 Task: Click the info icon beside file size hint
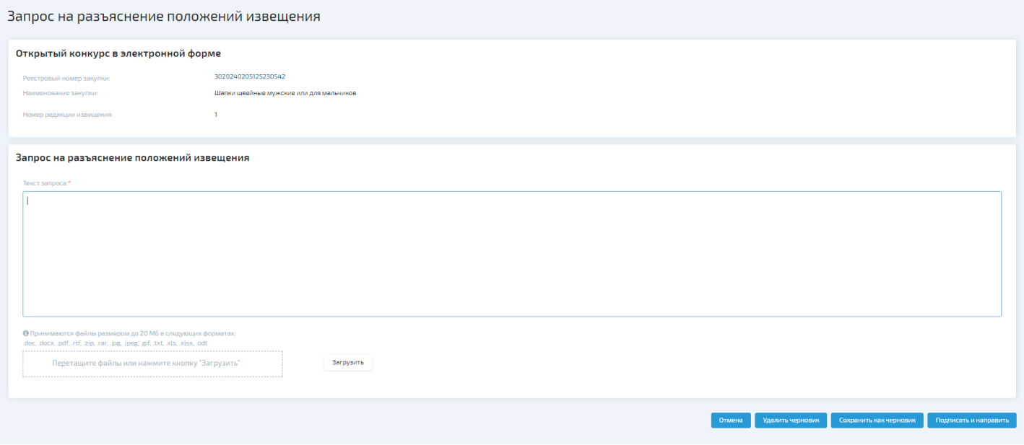(26, 333)
